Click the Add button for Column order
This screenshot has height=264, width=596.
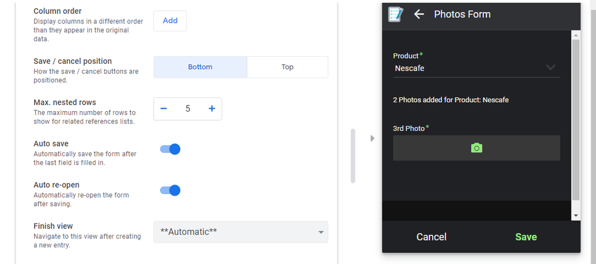coord(170,21)
